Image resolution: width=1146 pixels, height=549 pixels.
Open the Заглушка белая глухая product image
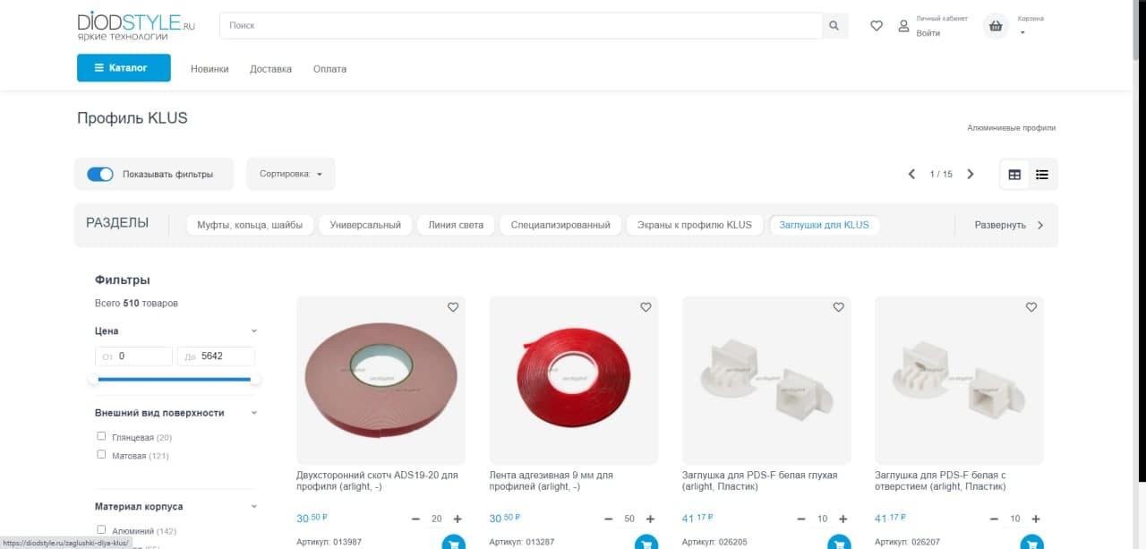(766, 381)
